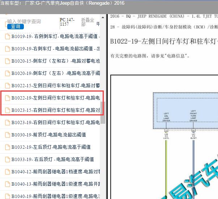Click the LEFT DRL LAMP DRIVER label in diagram

tap(166, 117)
